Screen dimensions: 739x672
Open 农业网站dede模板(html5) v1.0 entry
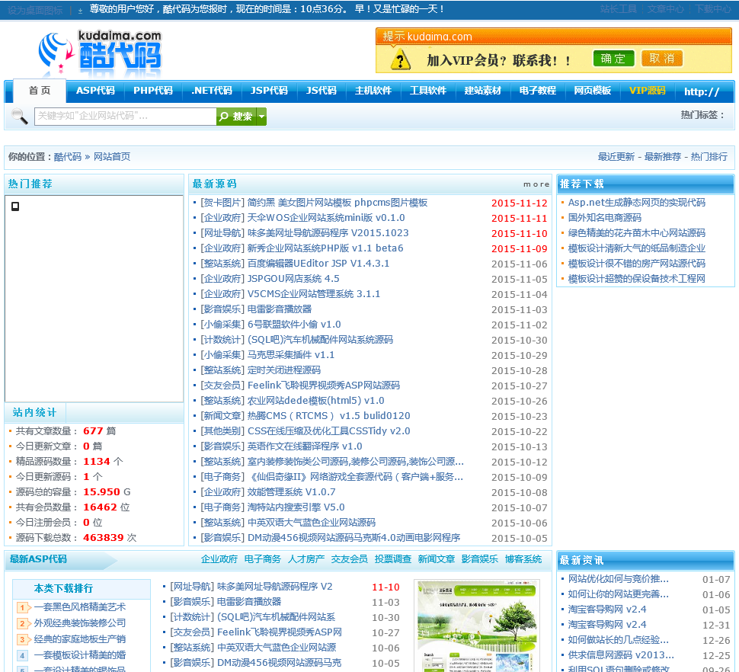[315, 401]
